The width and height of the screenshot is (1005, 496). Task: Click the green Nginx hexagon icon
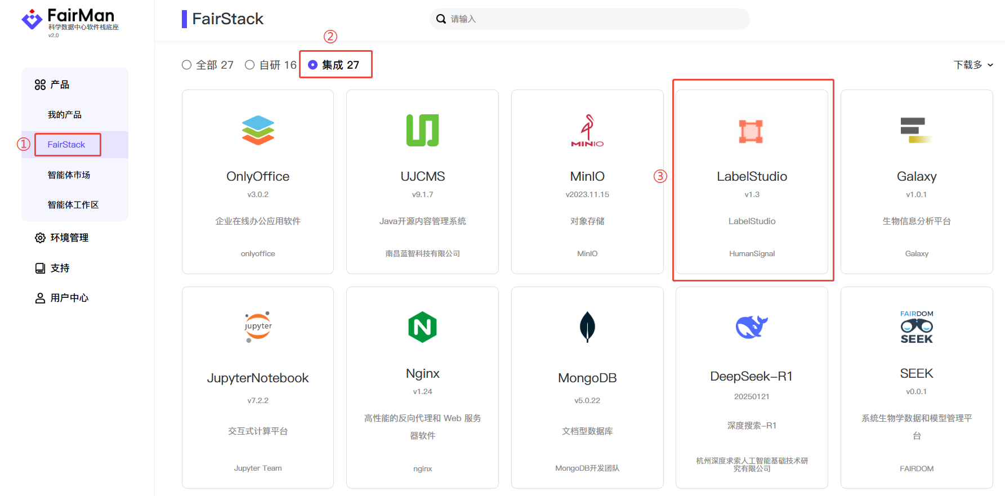point(422,327)
